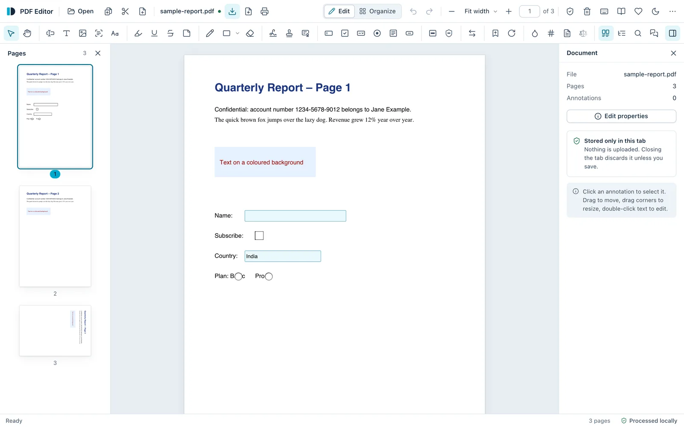
Task: Choose the underline annotation tool
Action: point(154,33)
